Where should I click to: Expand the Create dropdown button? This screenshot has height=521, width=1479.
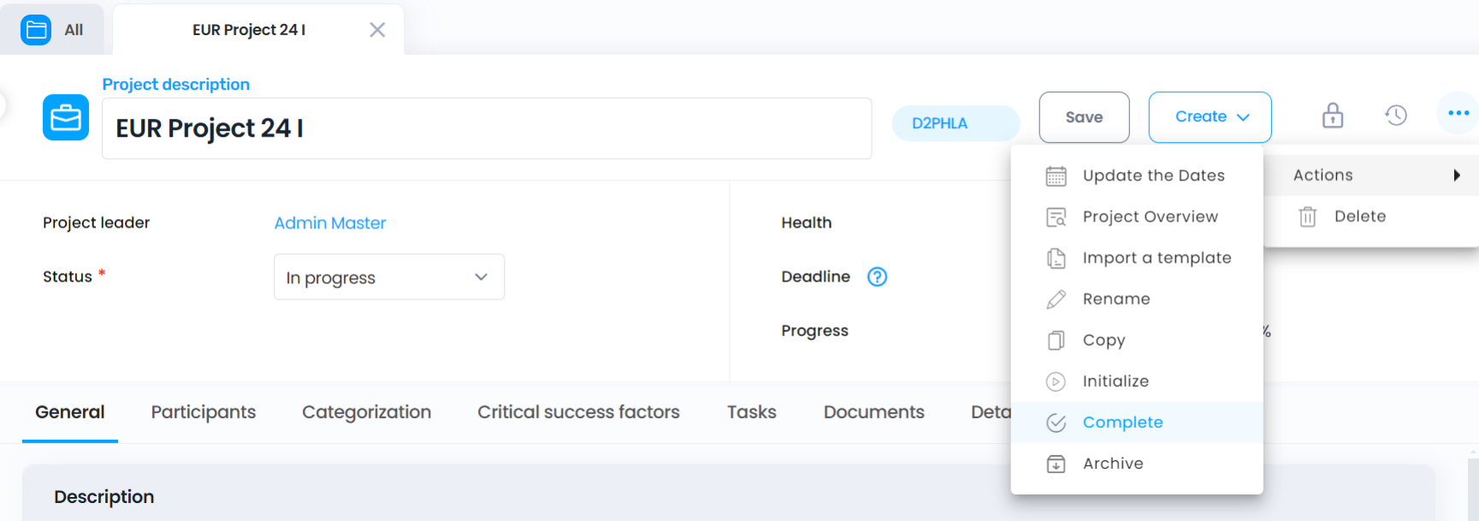click(x=1210, y=117)
